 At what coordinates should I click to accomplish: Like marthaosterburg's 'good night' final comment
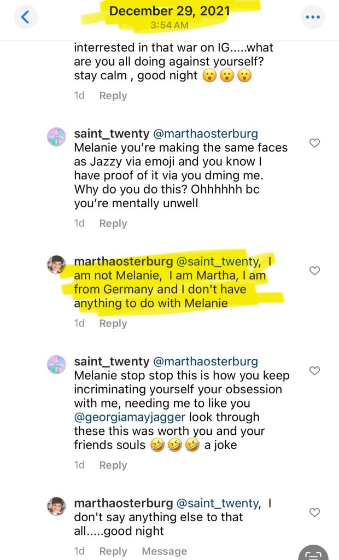click(314, 512)
